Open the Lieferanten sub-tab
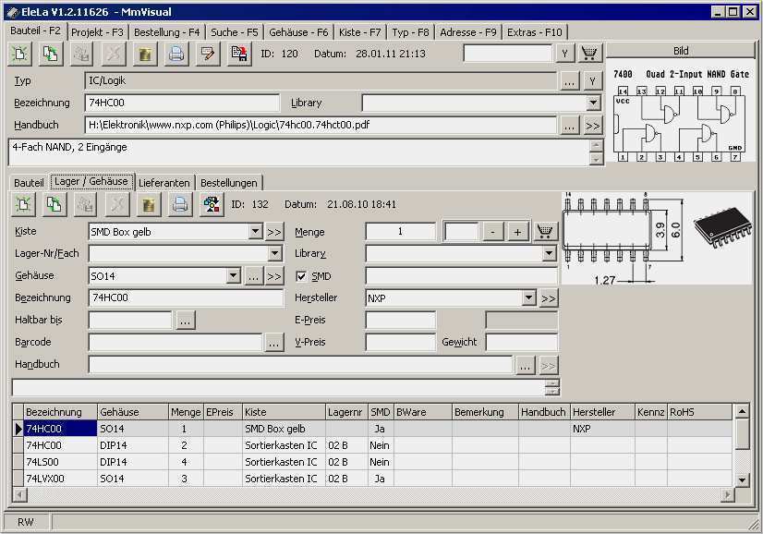Viewport: 763px width, 534px height. (x=164, y=183)
